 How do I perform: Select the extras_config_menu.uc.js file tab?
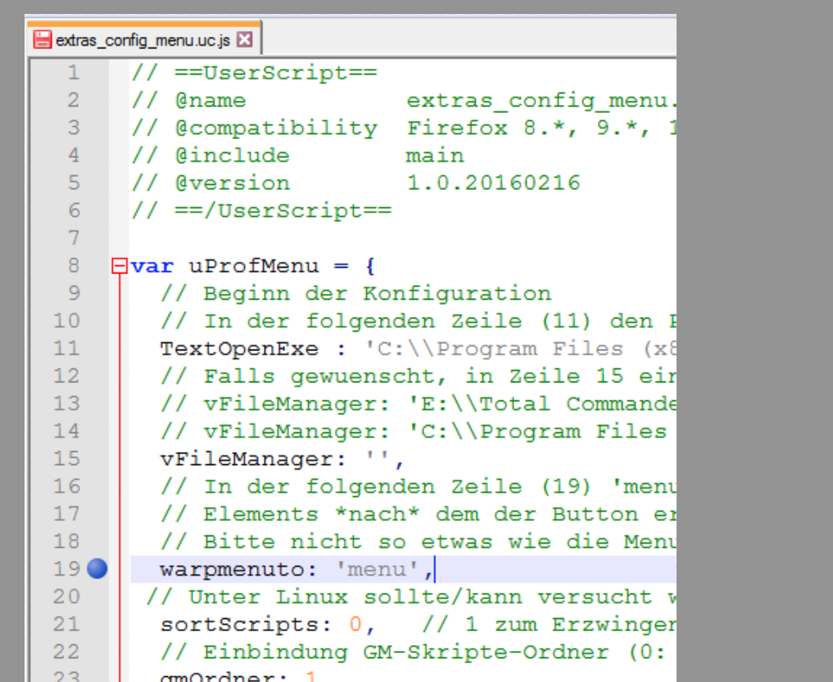click(x=143, y=40)
